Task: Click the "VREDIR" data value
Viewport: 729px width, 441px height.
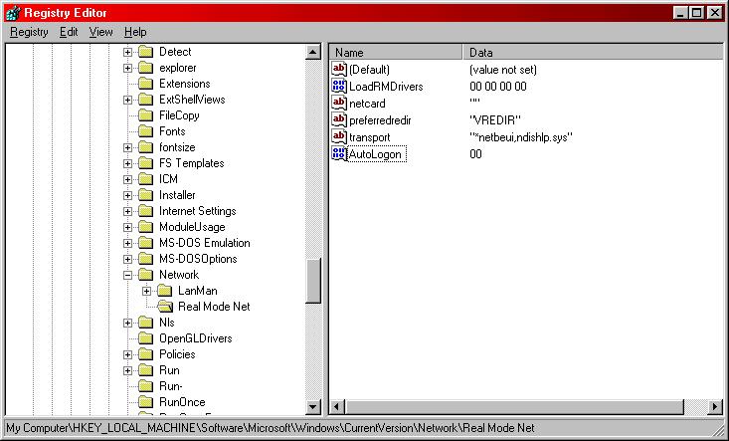Action: pyautogui.click(x=495, y=120)
